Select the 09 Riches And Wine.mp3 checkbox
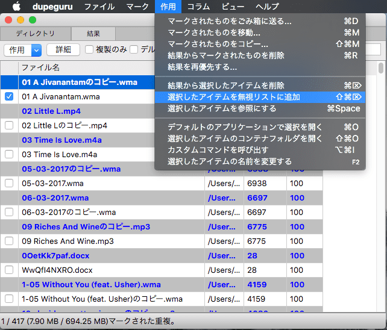 click(x=9, y=241)
